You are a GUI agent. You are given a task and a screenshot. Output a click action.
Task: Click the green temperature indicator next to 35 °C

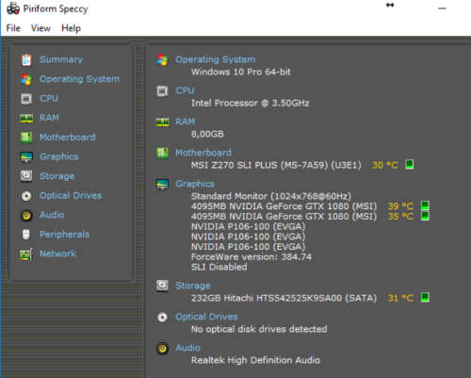click(425, 216)
